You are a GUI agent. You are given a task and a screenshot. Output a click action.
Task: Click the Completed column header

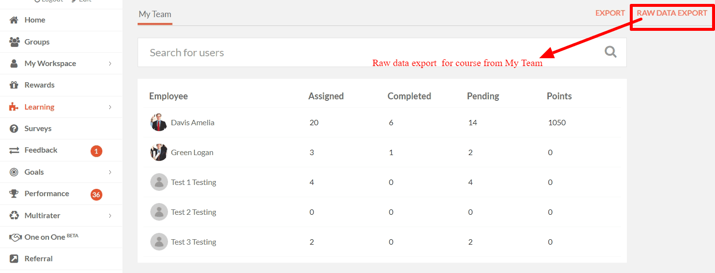(x=409, y=96)
